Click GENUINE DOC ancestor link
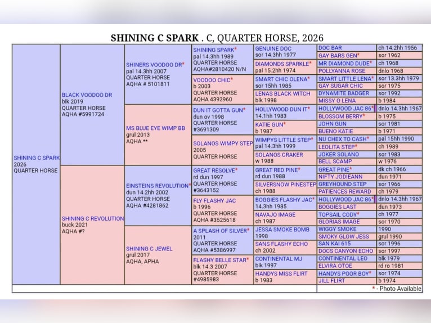 tap(273, 49)
